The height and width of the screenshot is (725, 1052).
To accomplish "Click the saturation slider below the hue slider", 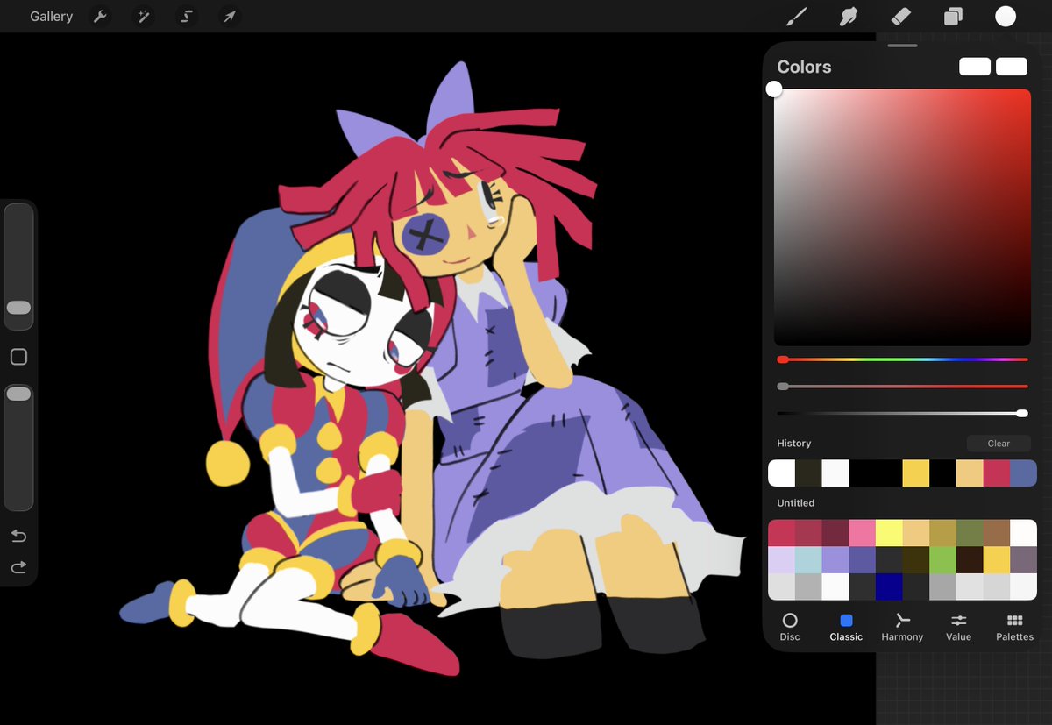I will pos(902,386).
